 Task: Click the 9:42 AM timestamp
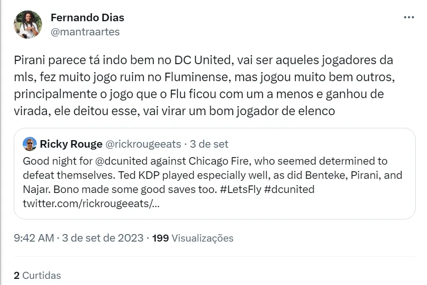[x=34, y=238]
